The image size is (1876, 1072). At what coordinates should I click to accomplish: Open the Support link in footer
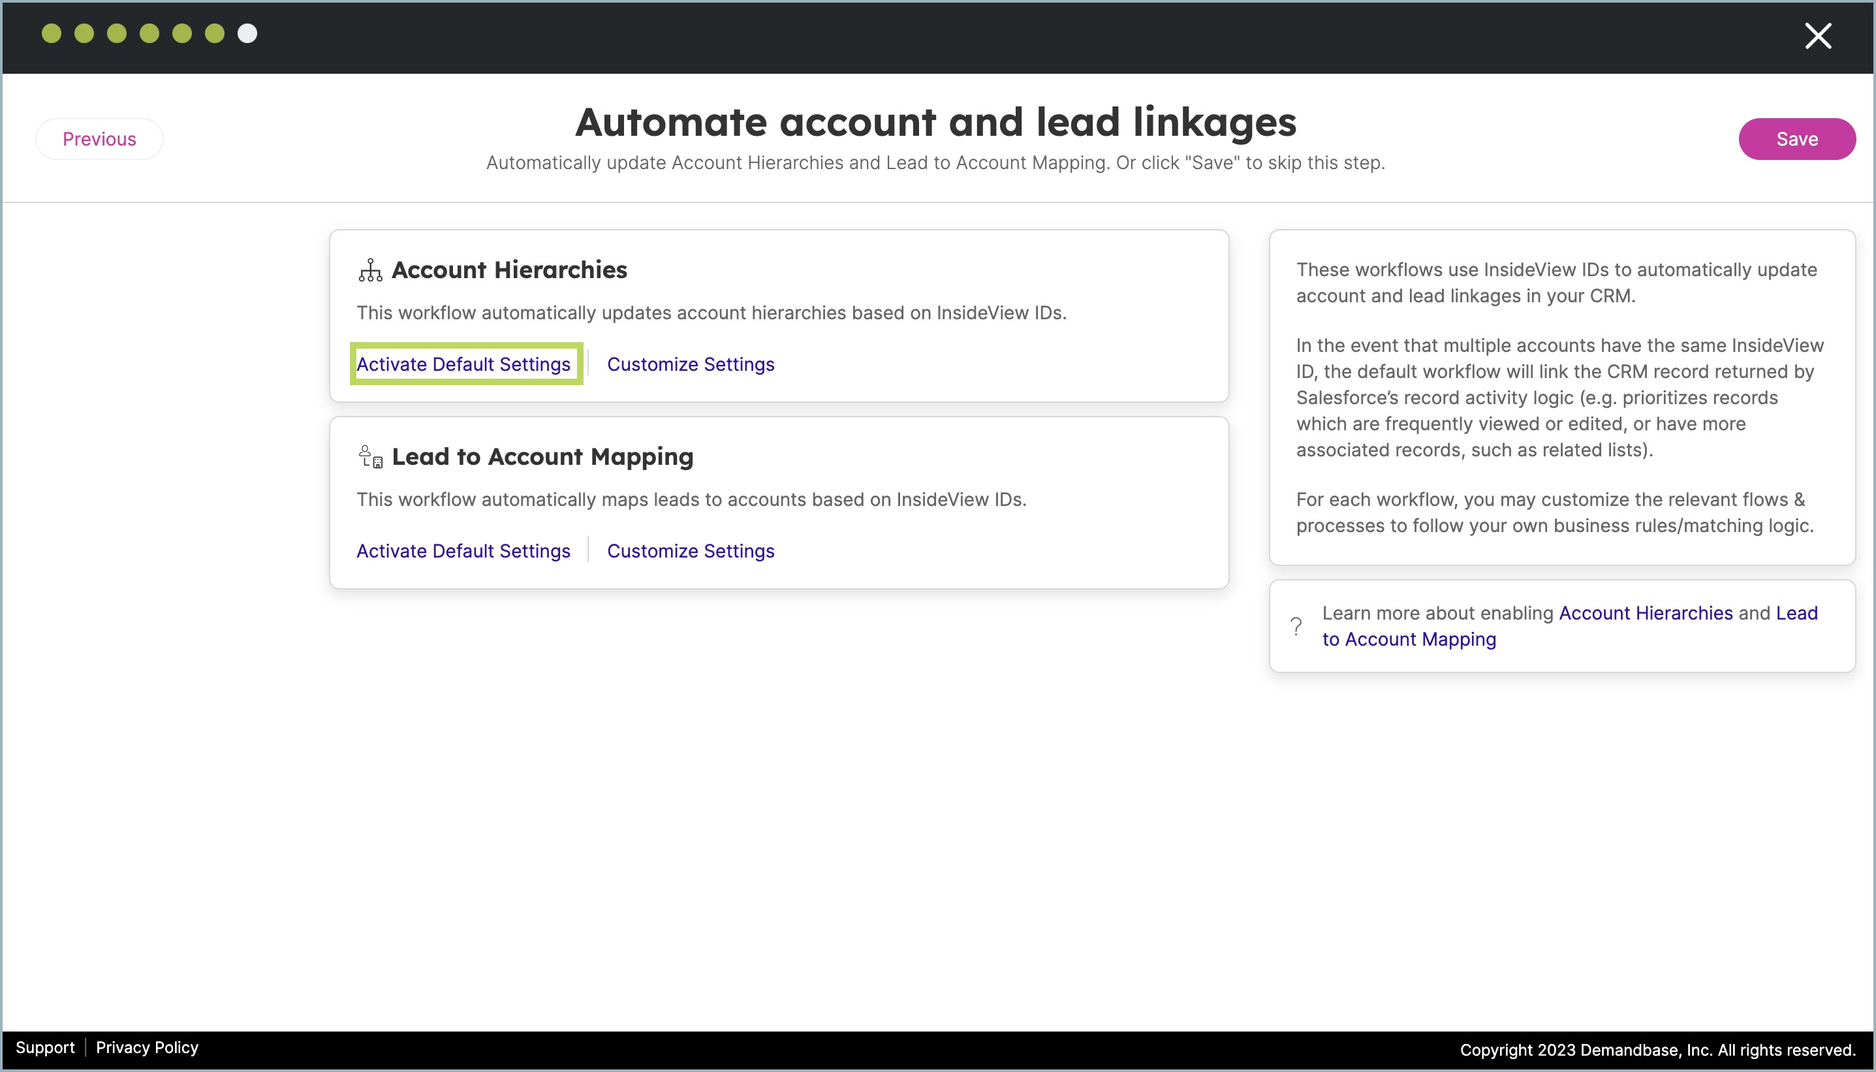(45, 1047)
